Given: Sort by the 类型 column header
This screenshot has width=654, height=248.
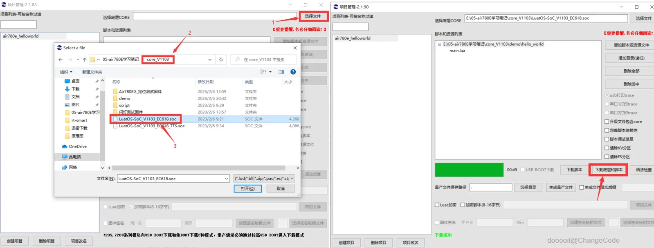Looking at the screenshot, I should [249, 82].
